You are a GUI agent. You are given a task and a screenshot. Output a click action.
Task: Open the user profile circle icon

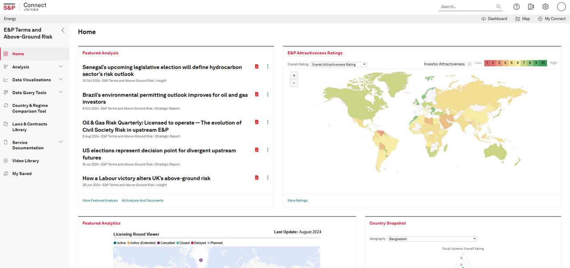point(561,7)
